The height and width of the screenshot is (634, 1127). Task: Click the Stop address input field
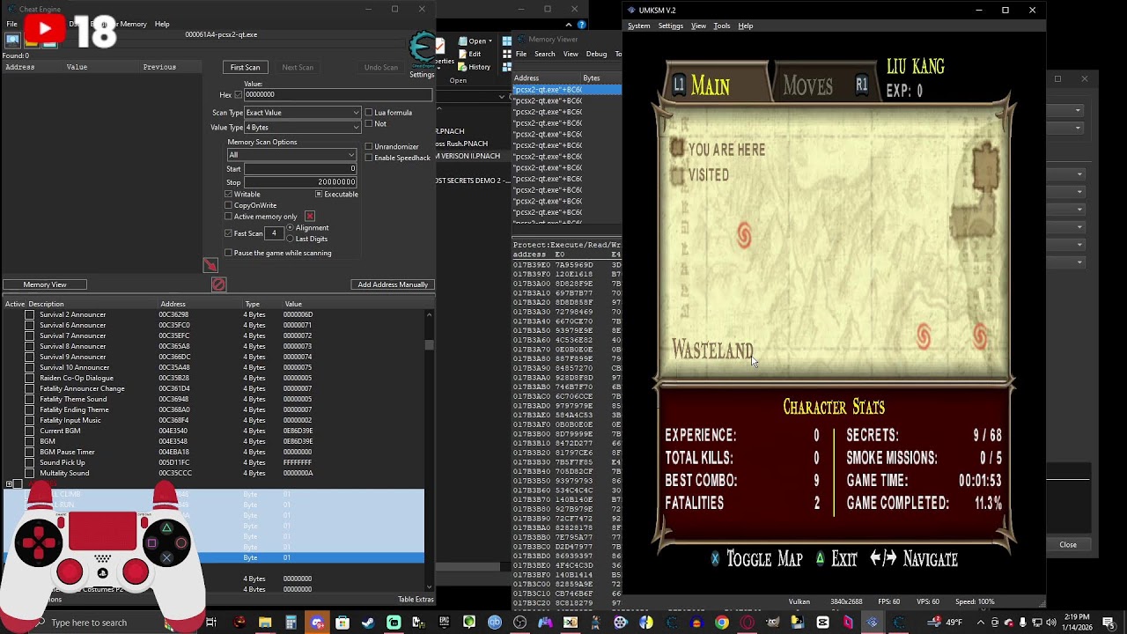300,182
